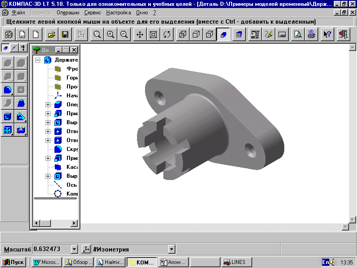This screenshot has width=357, height=268.
Task: Open print preview from toolbar
Action: (298, 34)
